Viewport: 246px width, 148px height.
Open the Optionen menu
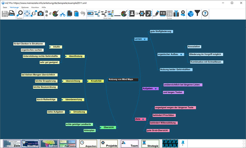(x=25, y=7)
